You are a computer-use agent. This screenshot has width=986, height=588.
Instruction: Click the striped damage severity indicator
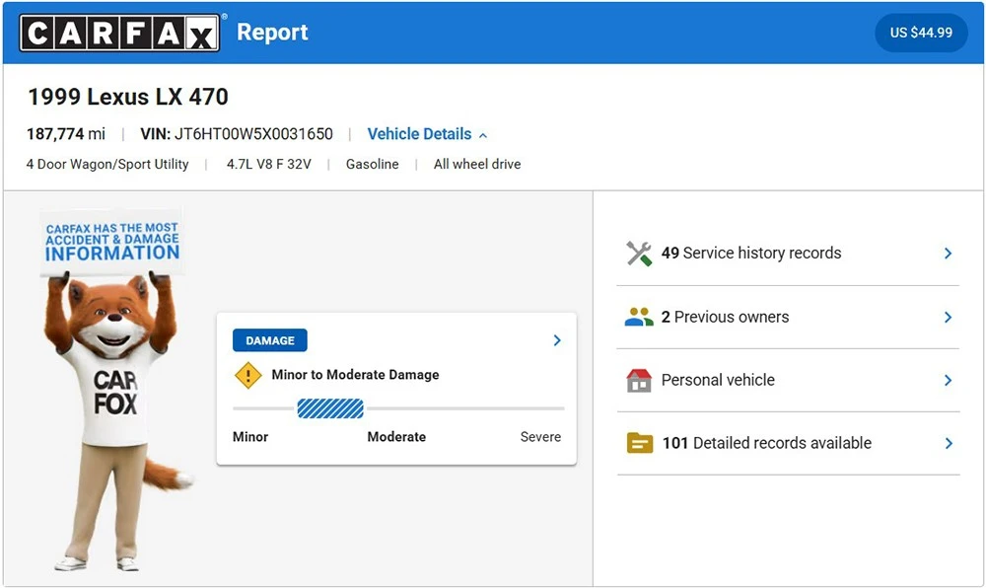click(x=330, y=408)
